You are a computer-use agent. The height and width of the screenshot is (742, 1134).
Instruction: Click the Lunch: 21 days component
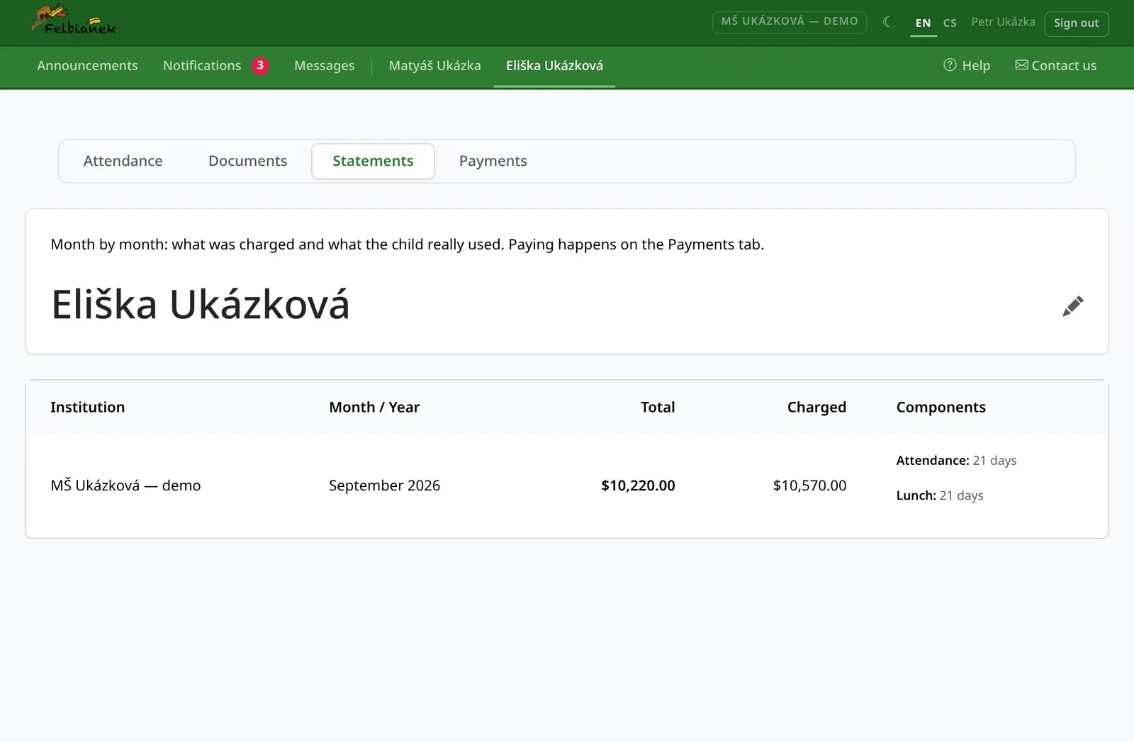pyautogui.click(x=940, y=495)
